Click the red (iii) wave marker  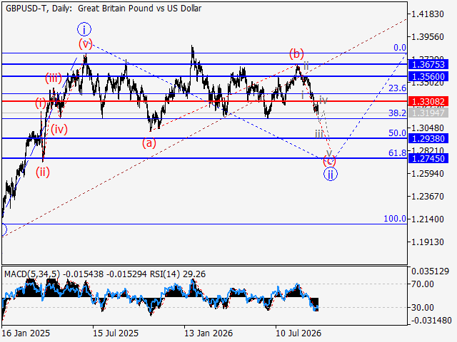tap(54, 78)
